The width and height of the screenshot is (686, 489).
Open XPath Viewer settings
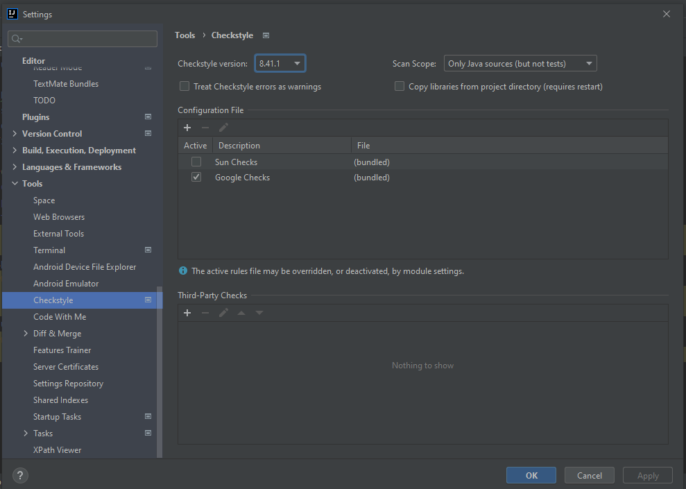point(58,449)
